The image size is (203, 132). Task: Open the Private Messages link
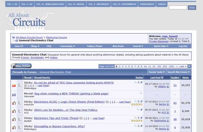(x=158, y=41)
